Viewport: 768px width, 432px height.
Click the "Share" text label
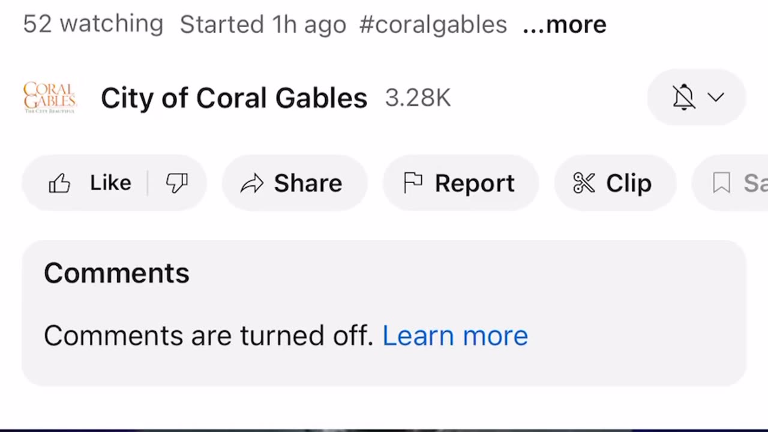[x=308, y=184]
